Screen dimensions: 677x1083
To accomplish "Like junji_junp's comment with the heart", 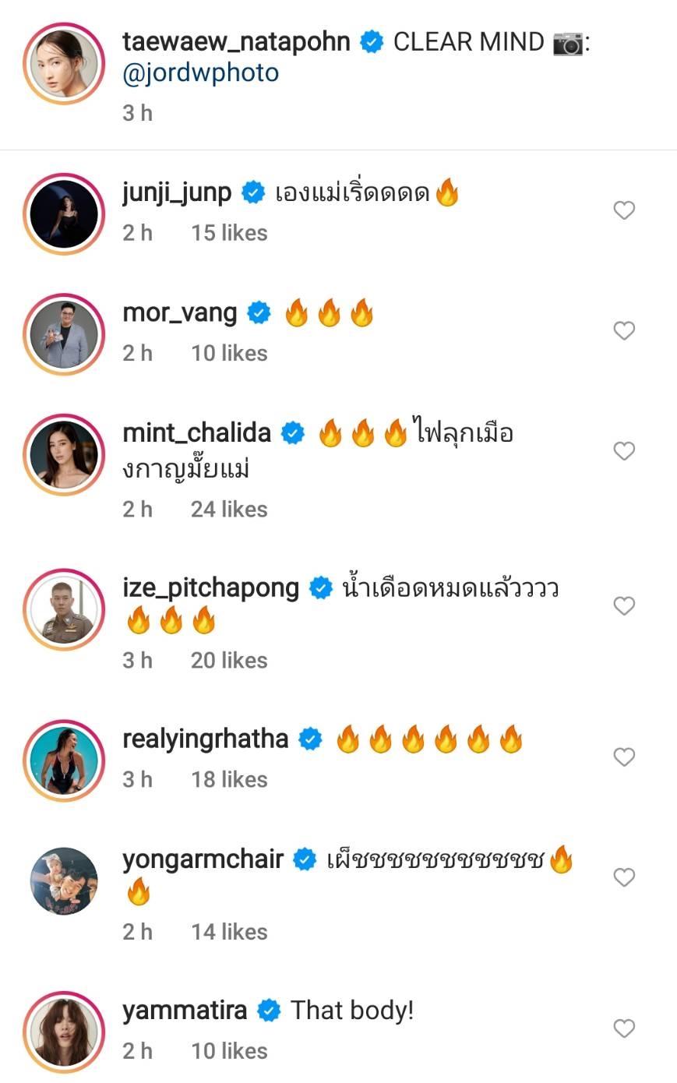I will 624,210.
